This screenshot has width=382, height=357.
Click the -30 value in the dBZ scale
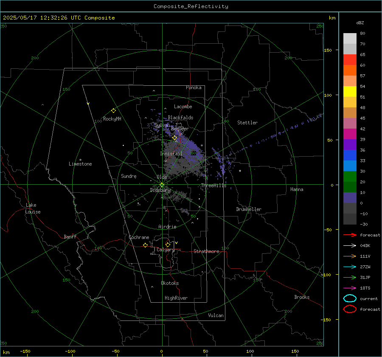click(x=364, y=224)
